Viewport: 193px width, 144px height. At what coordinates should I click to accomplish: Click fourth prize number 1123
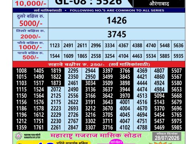55,46
